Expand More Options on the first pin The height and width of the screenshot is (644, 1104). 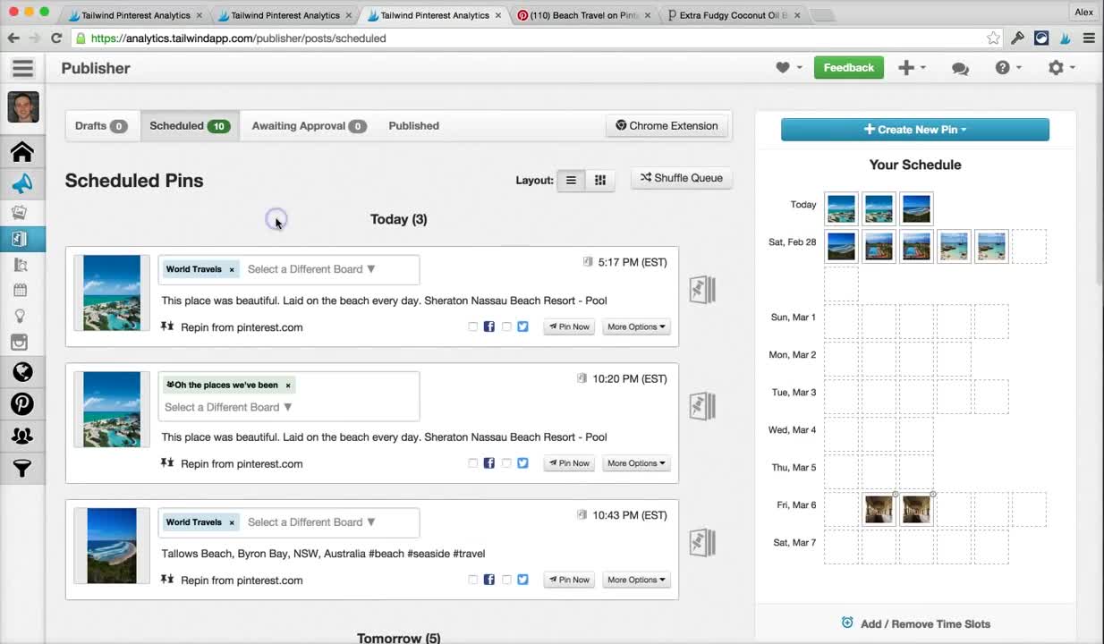click(x=636, y=326)
